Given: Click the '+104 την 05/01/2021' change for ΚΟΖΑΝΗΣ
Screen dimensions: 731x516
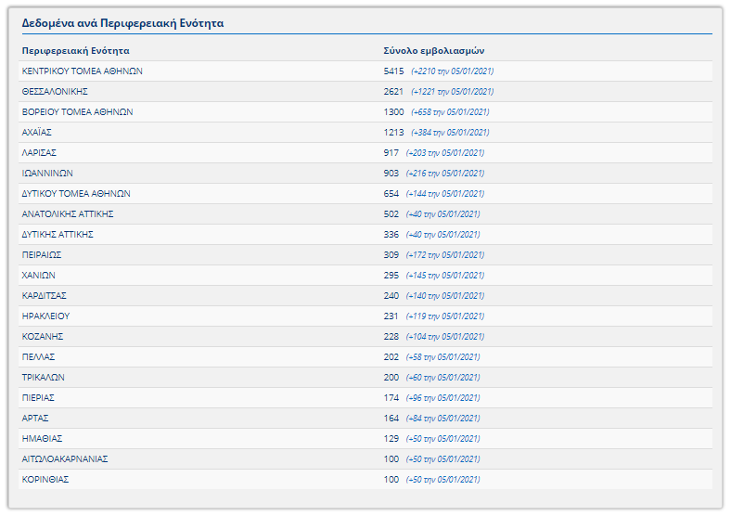Looking at the screenshot, I should (445, 337).
